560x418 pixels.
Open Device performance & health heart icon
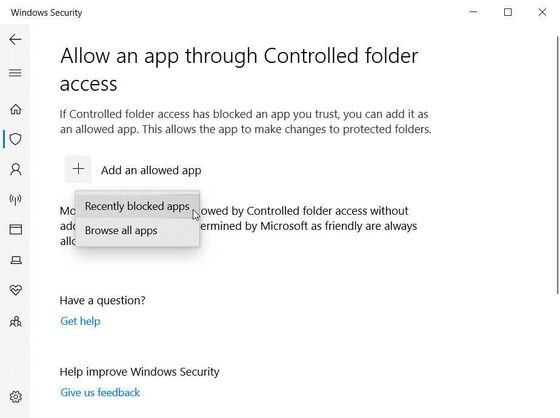click(16, 290)
